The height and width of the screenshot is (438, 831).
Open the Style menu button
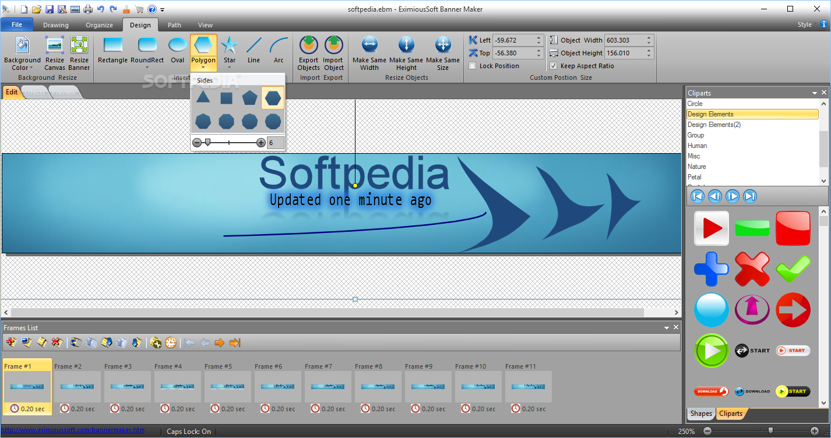[805, 25]
